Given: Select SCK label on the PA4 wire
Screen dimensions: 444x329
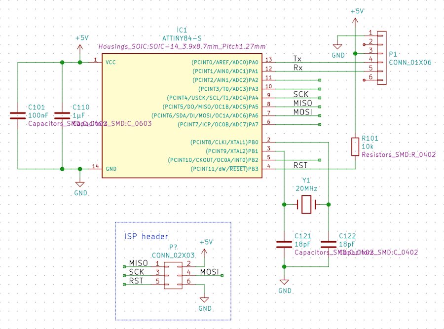Looking at the screenshot, I should click(301, 94).
